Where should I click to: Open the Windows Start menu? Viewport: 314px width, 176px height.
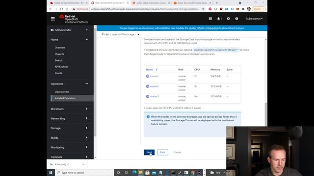point(51,173)
